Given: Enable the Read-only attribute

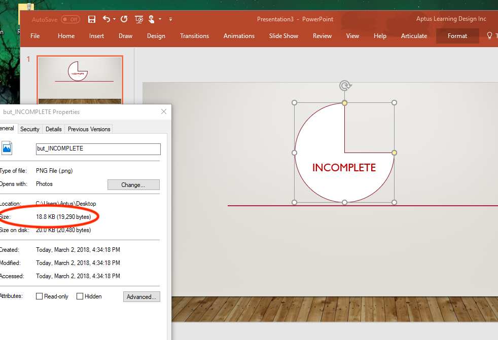Looking at the screenshot, I should pos(39,296).
